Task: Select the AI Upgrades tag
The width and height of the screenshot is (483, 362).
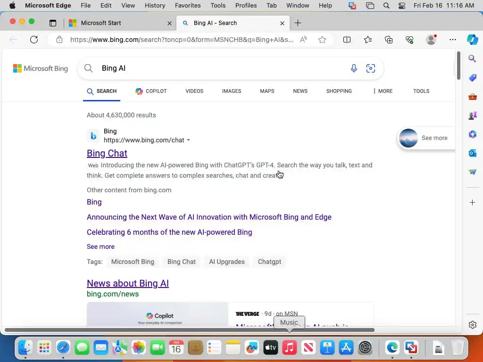Action: click(227, 262)
